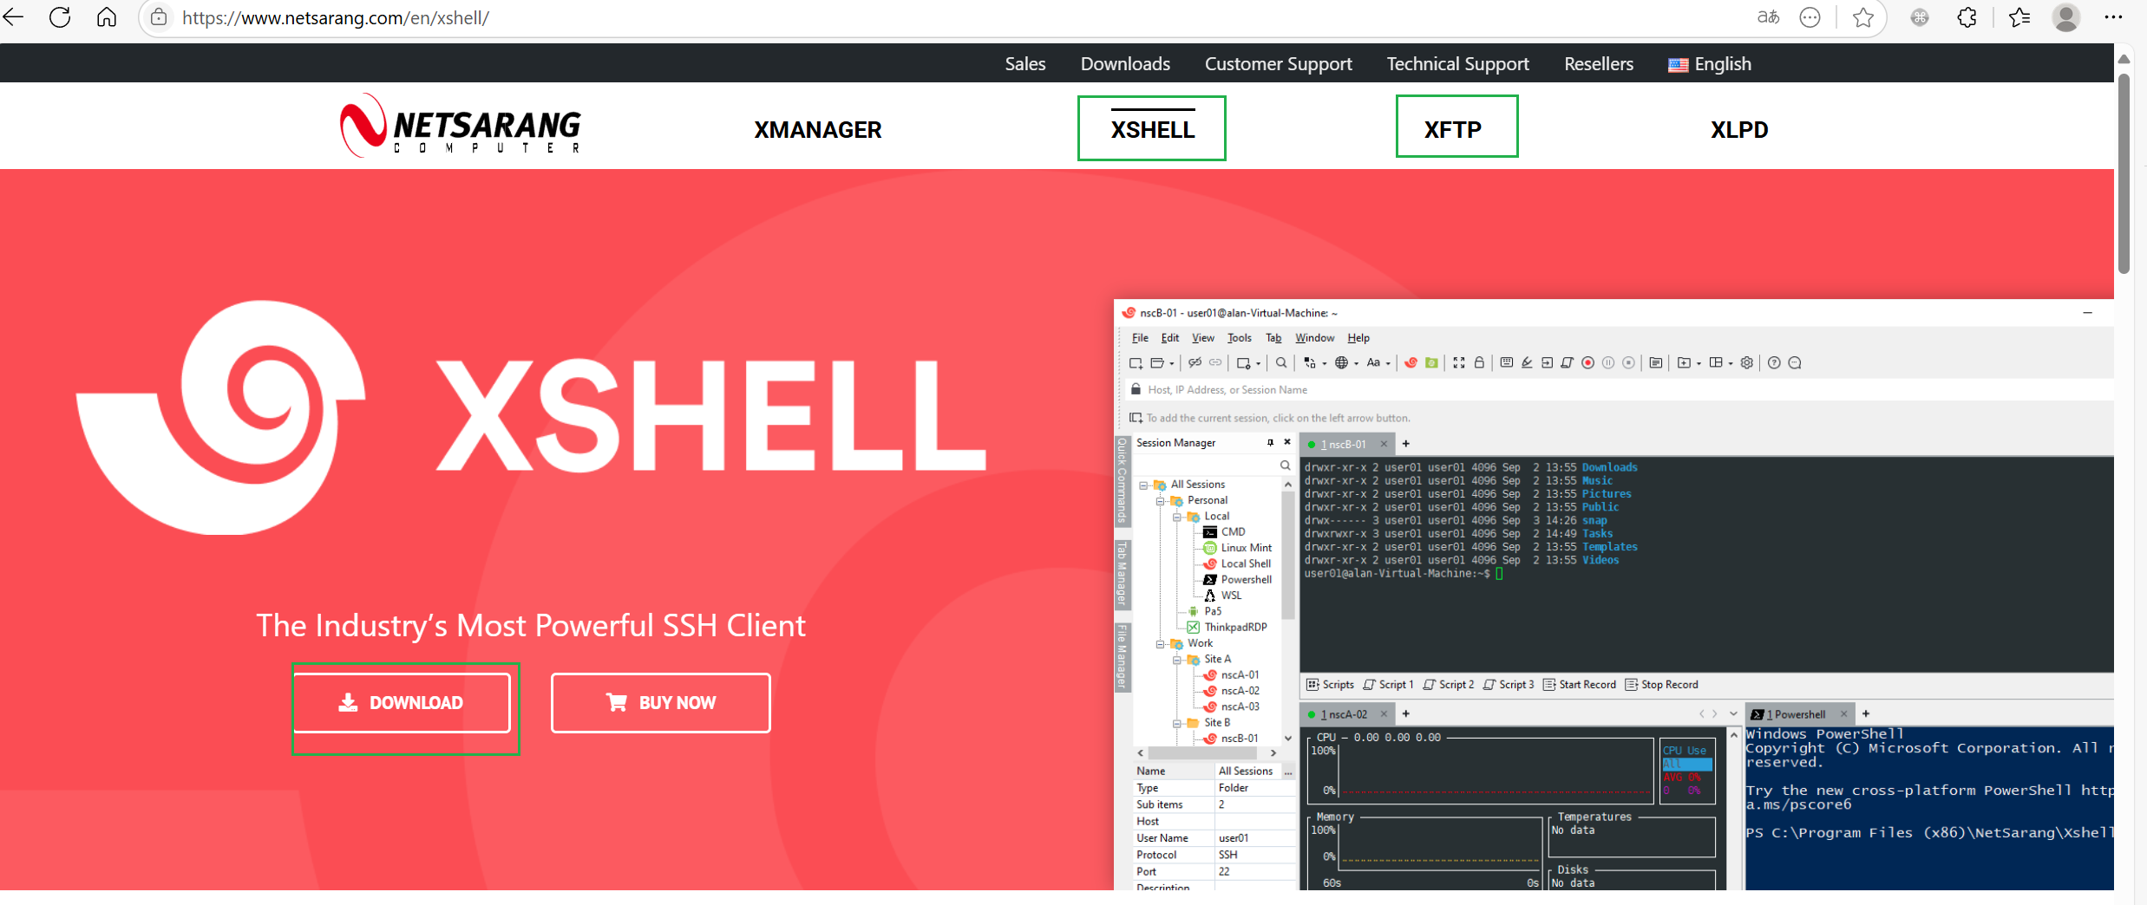
Task: Open the dropdown next to Xshell Open icon
Action: (x=1172, y=364)
